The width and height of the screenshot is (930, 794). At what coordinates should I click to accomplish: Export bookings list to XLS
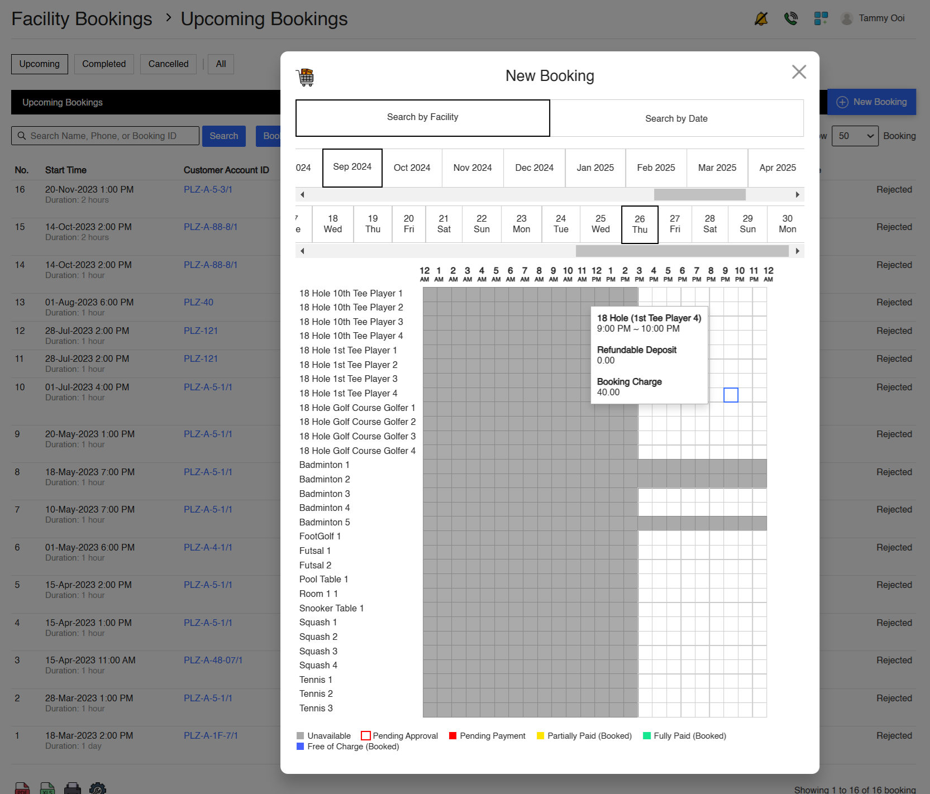click(47, 788)
